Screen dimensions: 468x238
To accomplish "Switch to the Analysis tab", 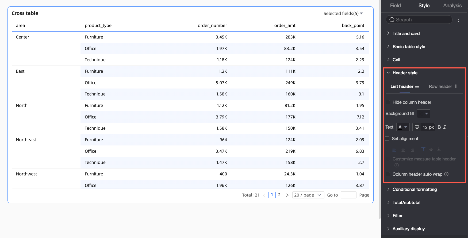I will pyautogui.click(x=452, y=6).
